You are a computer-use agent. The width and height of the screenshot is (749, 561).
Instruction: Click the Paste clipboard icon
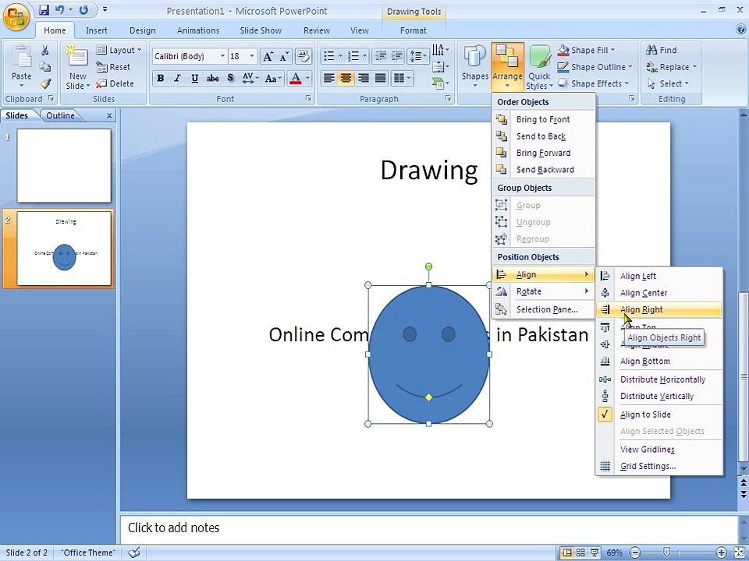click(x=22, y=57)
